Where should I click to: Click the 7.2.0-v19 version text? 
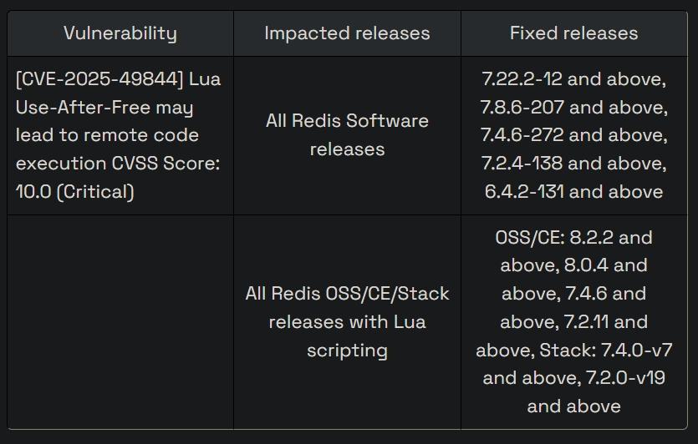[x=622, y=378]
